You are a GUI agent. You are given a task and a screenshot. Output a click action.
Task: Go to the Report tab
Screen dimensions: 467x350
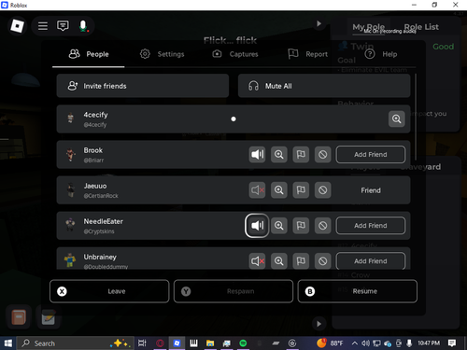pos(308,54)
